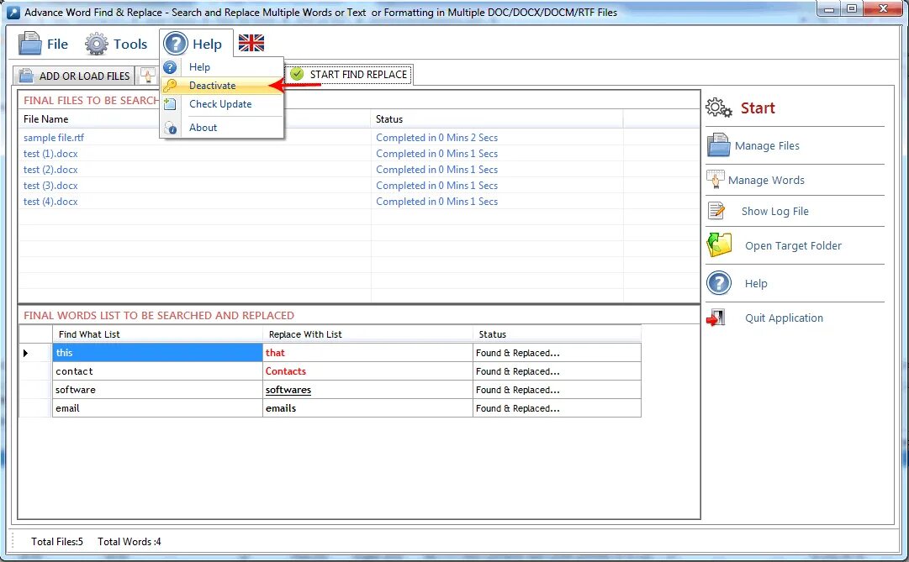The image size is (909, 562).
Task: Click the Help question mark icon in menu bar
Action: point(176,44)
